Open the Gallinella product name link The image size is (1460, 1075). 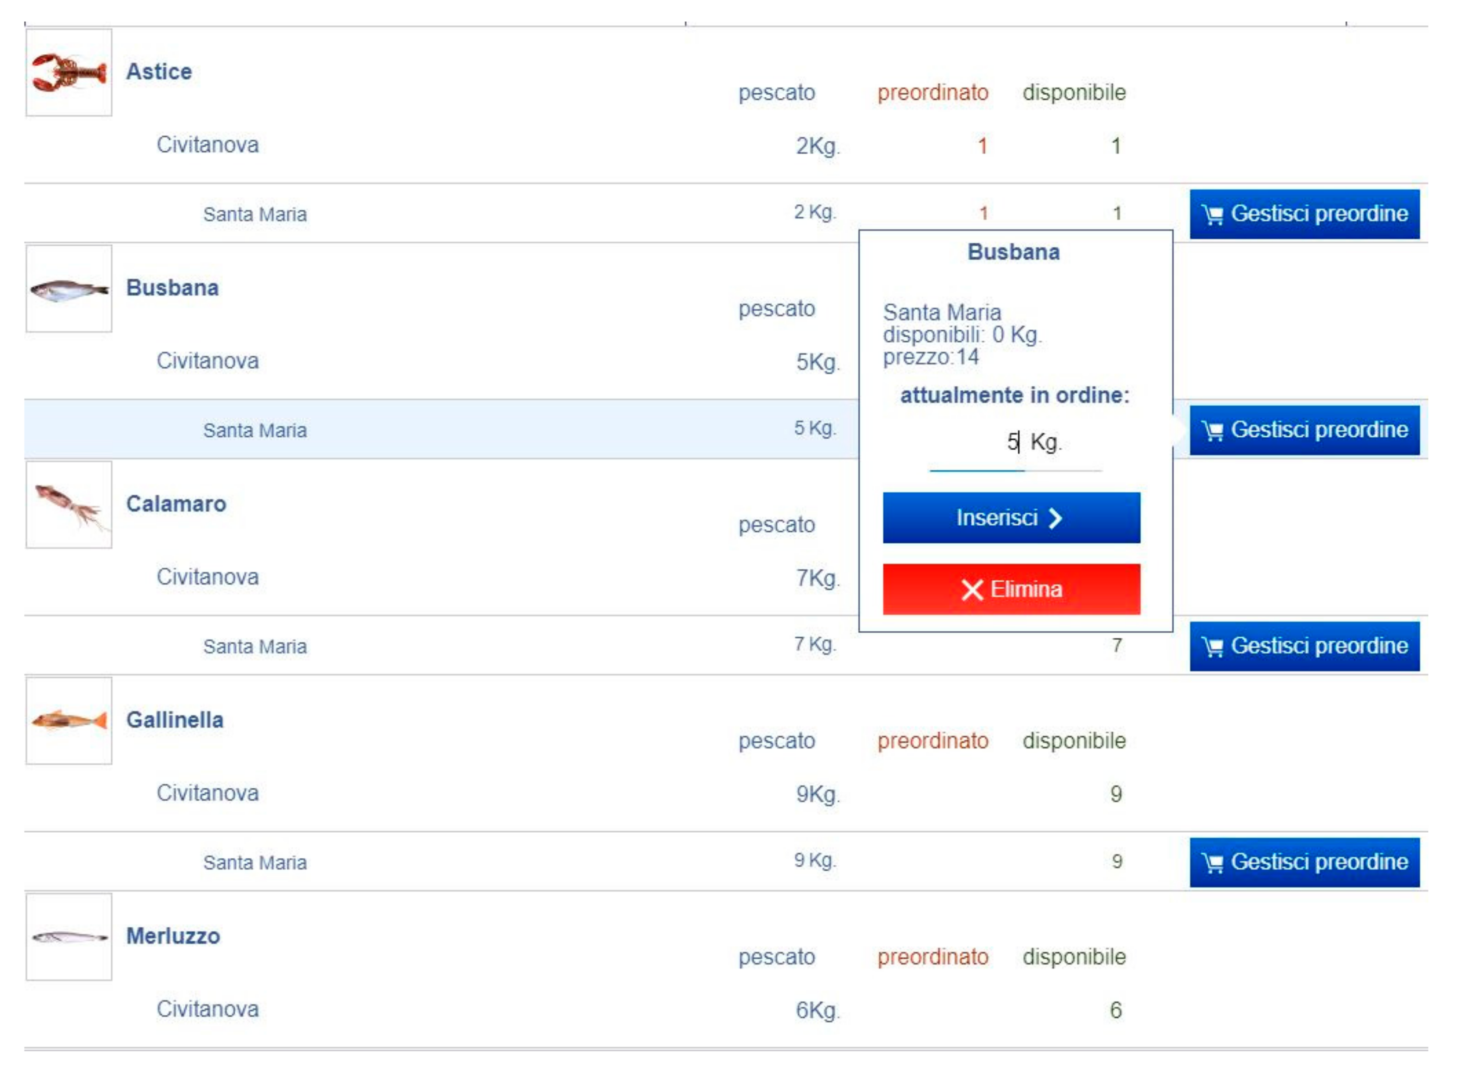pos(174,720)
